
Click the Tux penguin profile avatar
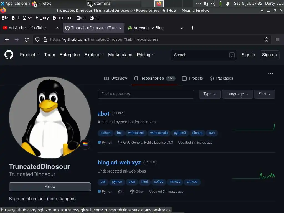pos(50,118)
